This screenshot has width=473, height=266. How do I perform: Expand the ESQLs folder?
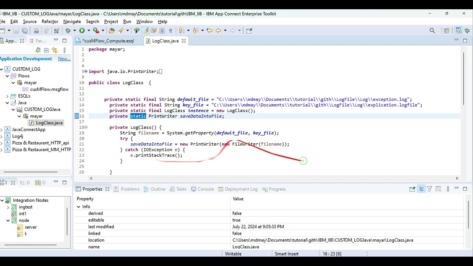coord(7,96)
